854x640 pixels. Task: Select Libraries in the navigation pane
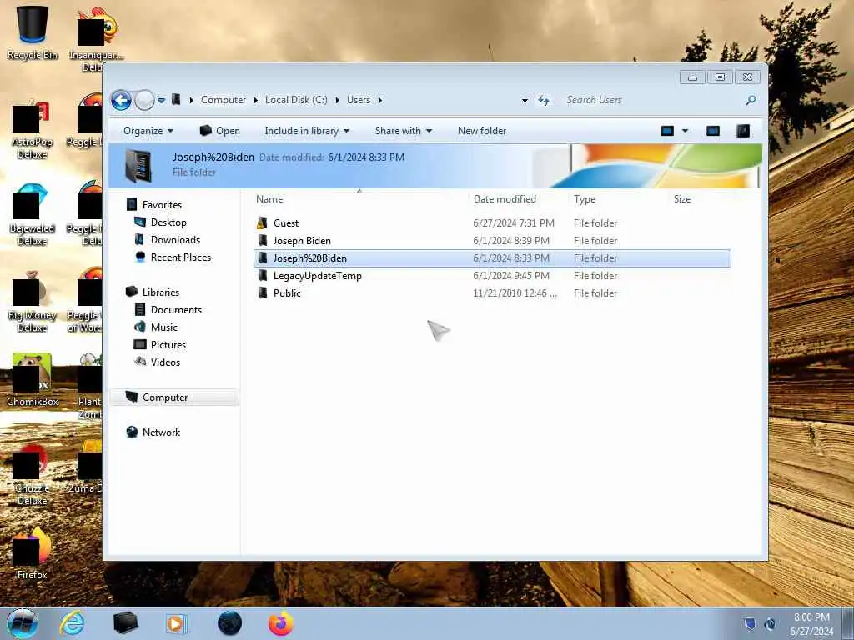tap(161, 292)
